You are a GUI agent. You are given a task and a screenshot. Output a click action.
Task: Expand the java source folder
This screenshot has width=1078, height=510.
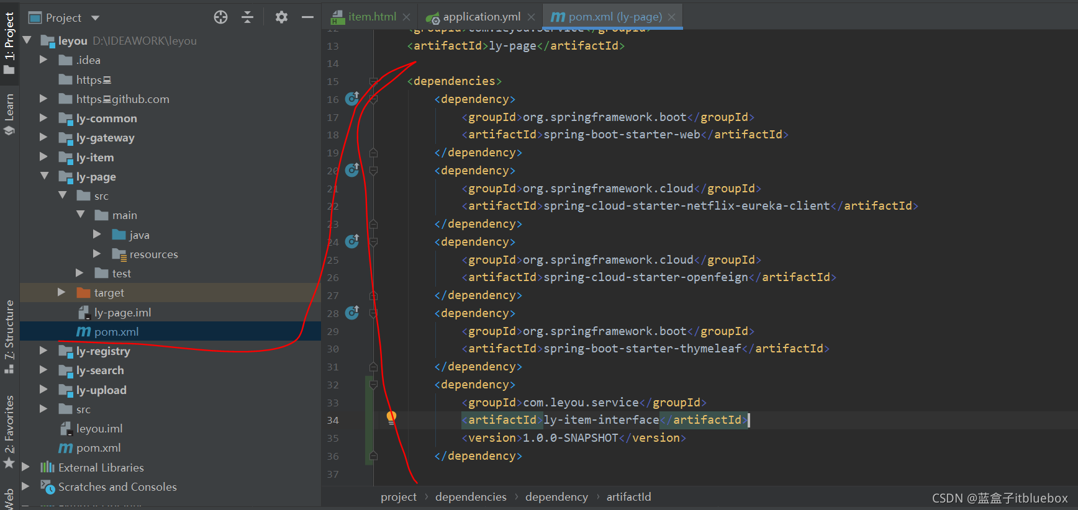[x=97, y=235]
